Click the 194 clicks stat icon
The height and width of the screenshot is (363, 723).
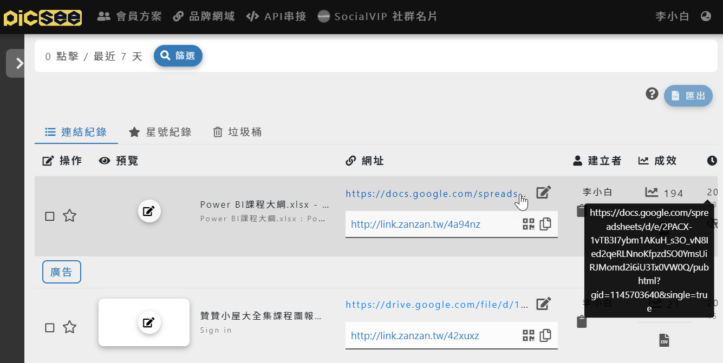pos(652,192)
